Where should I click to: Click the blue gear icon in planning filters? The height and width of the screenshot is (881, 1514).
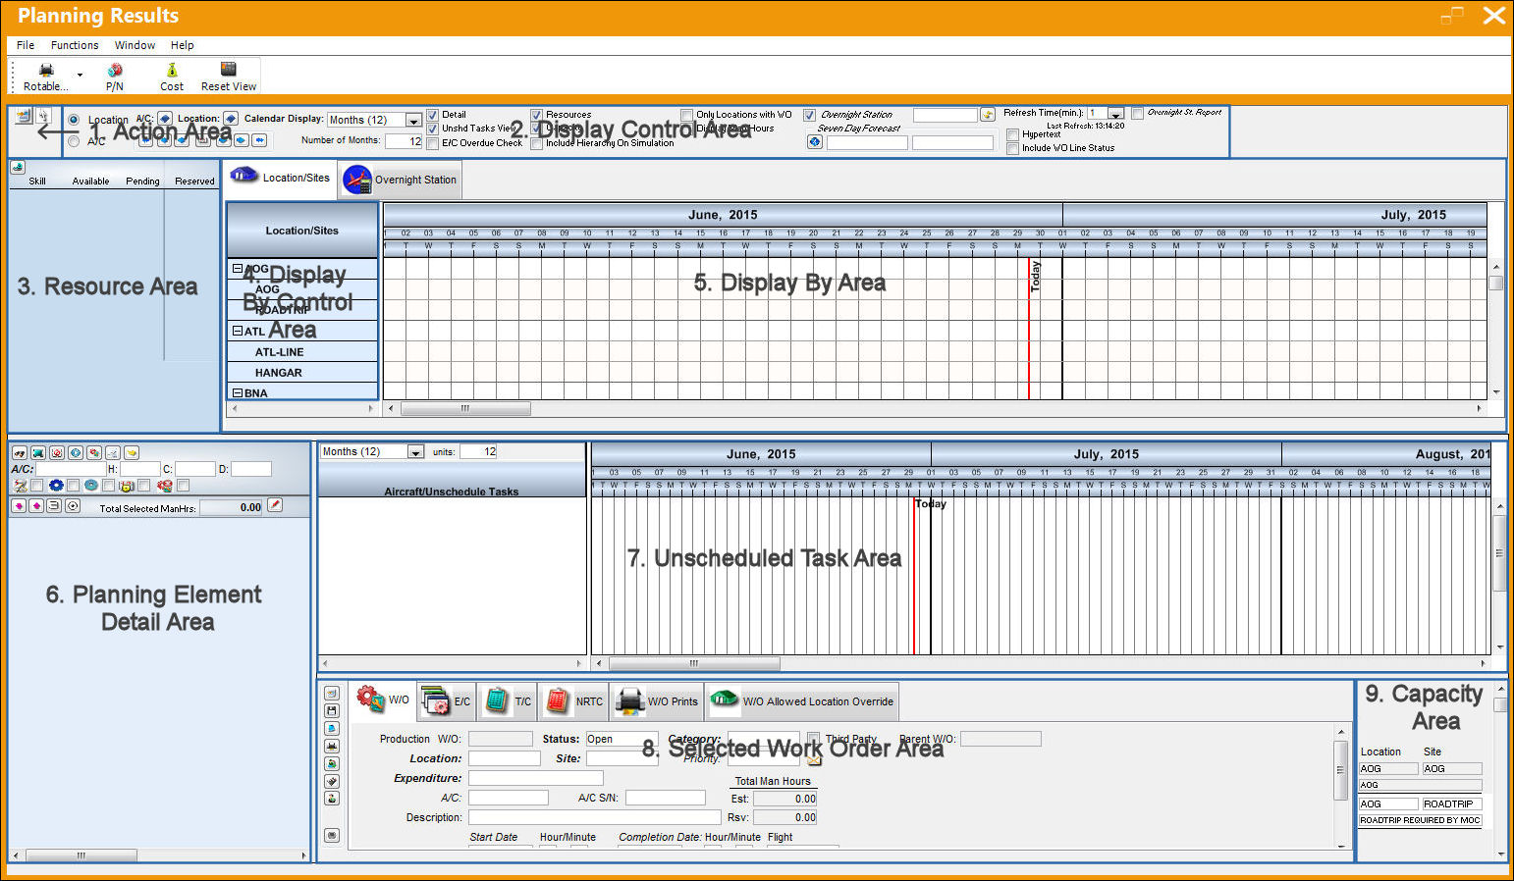(x=56, y=486)
